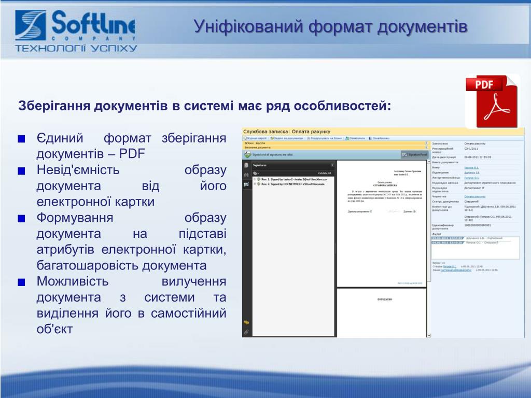
Task: Click the first Ознайомити toolbar item
Action: 355,138
